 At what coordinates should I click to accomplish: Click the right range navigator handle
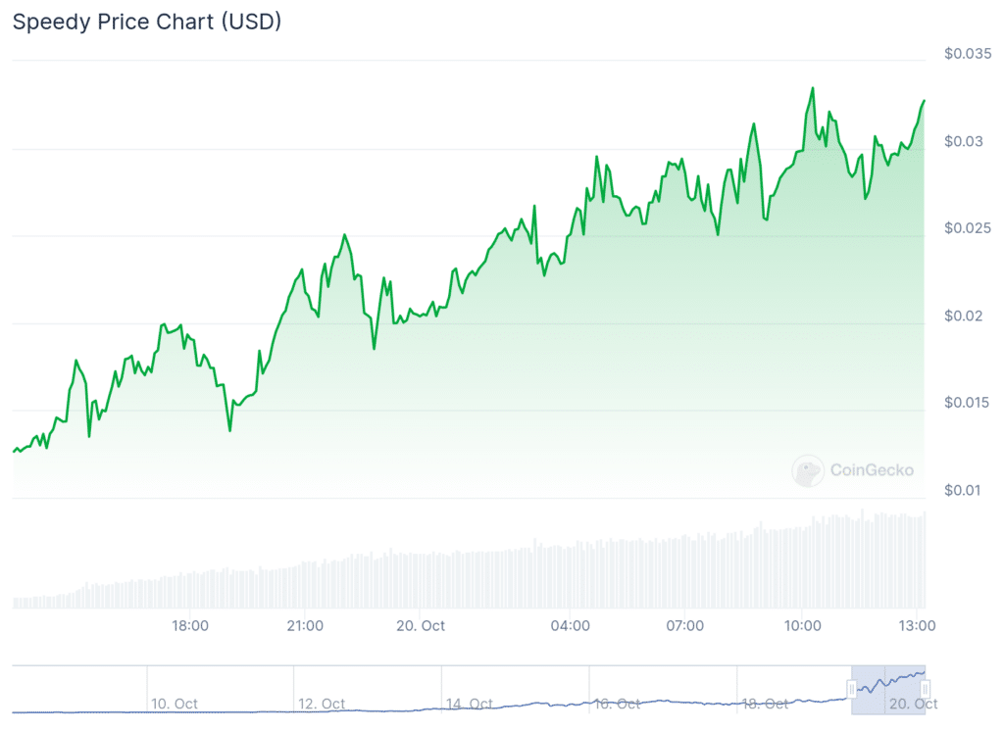pos(925,689)
